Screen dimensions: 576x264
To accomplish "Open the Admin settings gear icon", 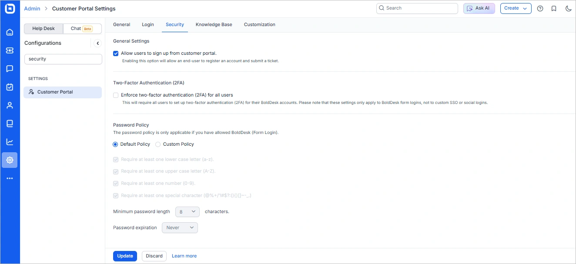I will [x=10, y=160].
